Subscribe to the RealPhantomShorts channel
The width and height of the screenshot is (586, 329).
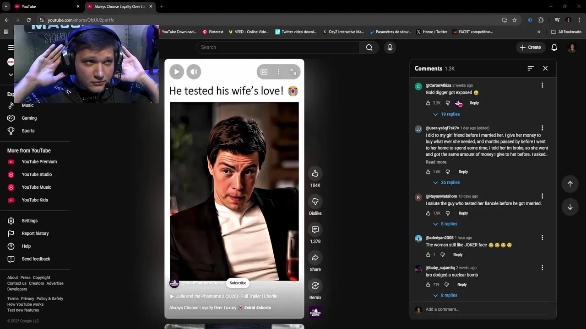238,283
